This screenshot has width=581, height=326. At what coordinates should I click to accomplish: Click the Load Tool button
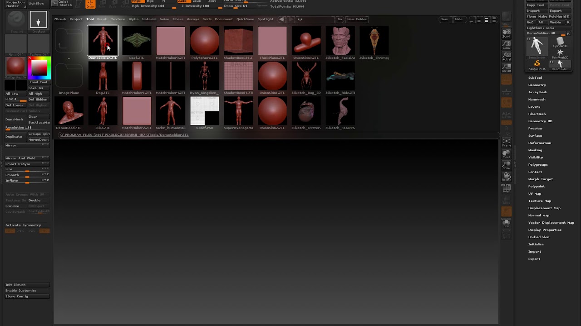point(39,82)
